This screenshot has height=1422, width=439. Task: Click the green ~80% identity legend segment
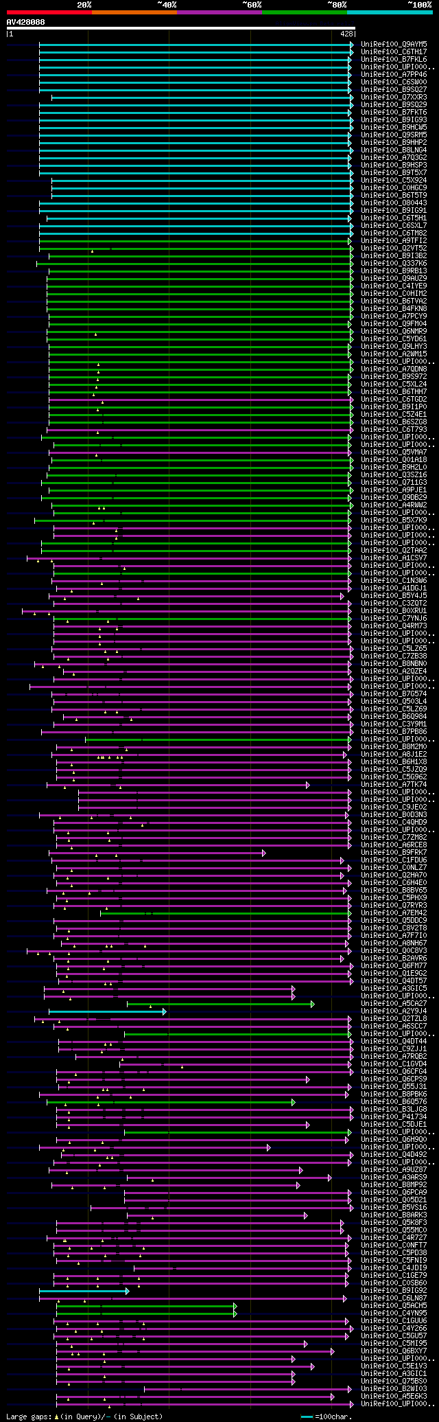coord(304,12)
